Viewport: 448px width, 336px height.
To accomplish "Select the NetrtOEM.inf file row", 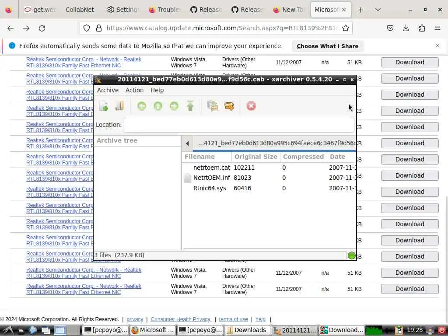I will tap(269, 178).
